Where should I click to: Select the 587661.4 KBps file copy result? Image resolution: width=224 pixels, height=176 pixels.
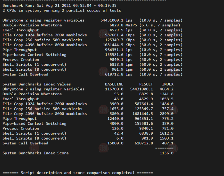[120, 35]
